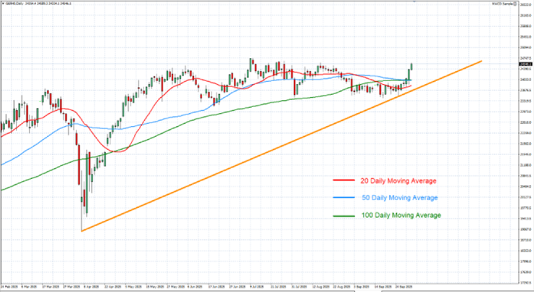
Task: Click the green 100 Daily Moving Average legend line
Action: [344, 215]
